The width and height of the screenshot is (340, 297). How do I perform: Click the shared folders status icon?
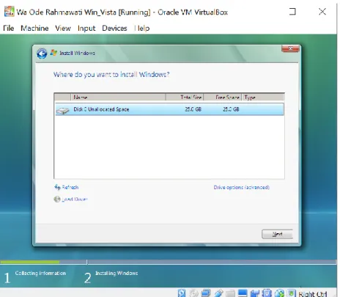[x=230, y=293]
